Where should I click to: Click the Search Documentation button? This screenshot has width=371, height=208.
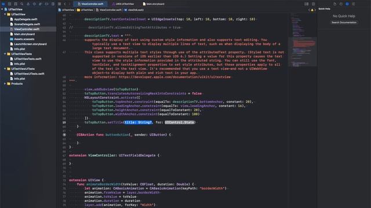click(x=344, y=23)
